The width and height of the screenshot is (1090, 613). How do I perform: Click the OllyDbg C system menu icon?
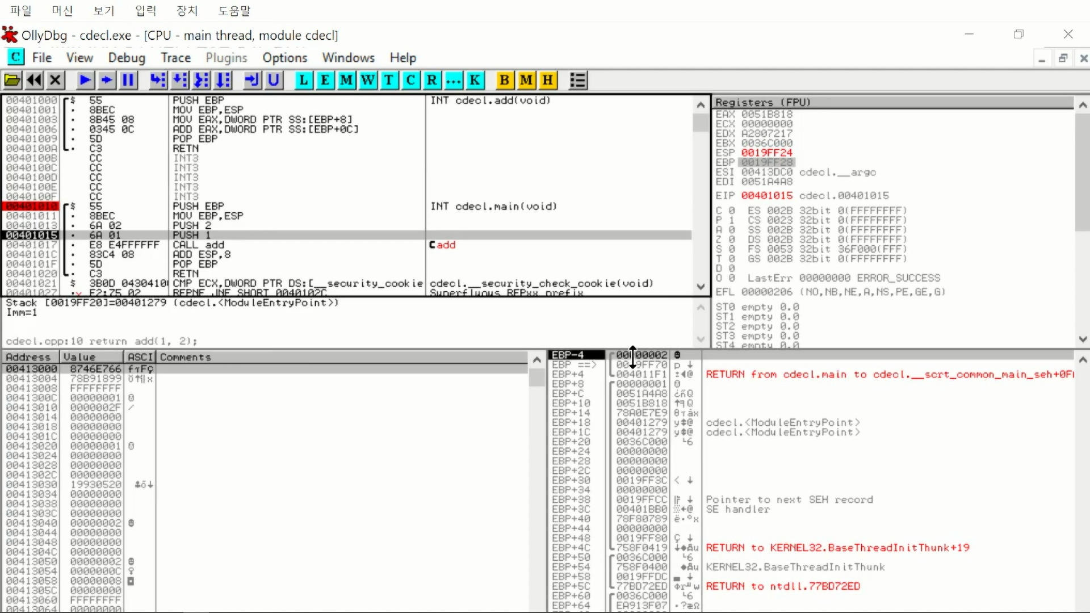click(15, 57)
